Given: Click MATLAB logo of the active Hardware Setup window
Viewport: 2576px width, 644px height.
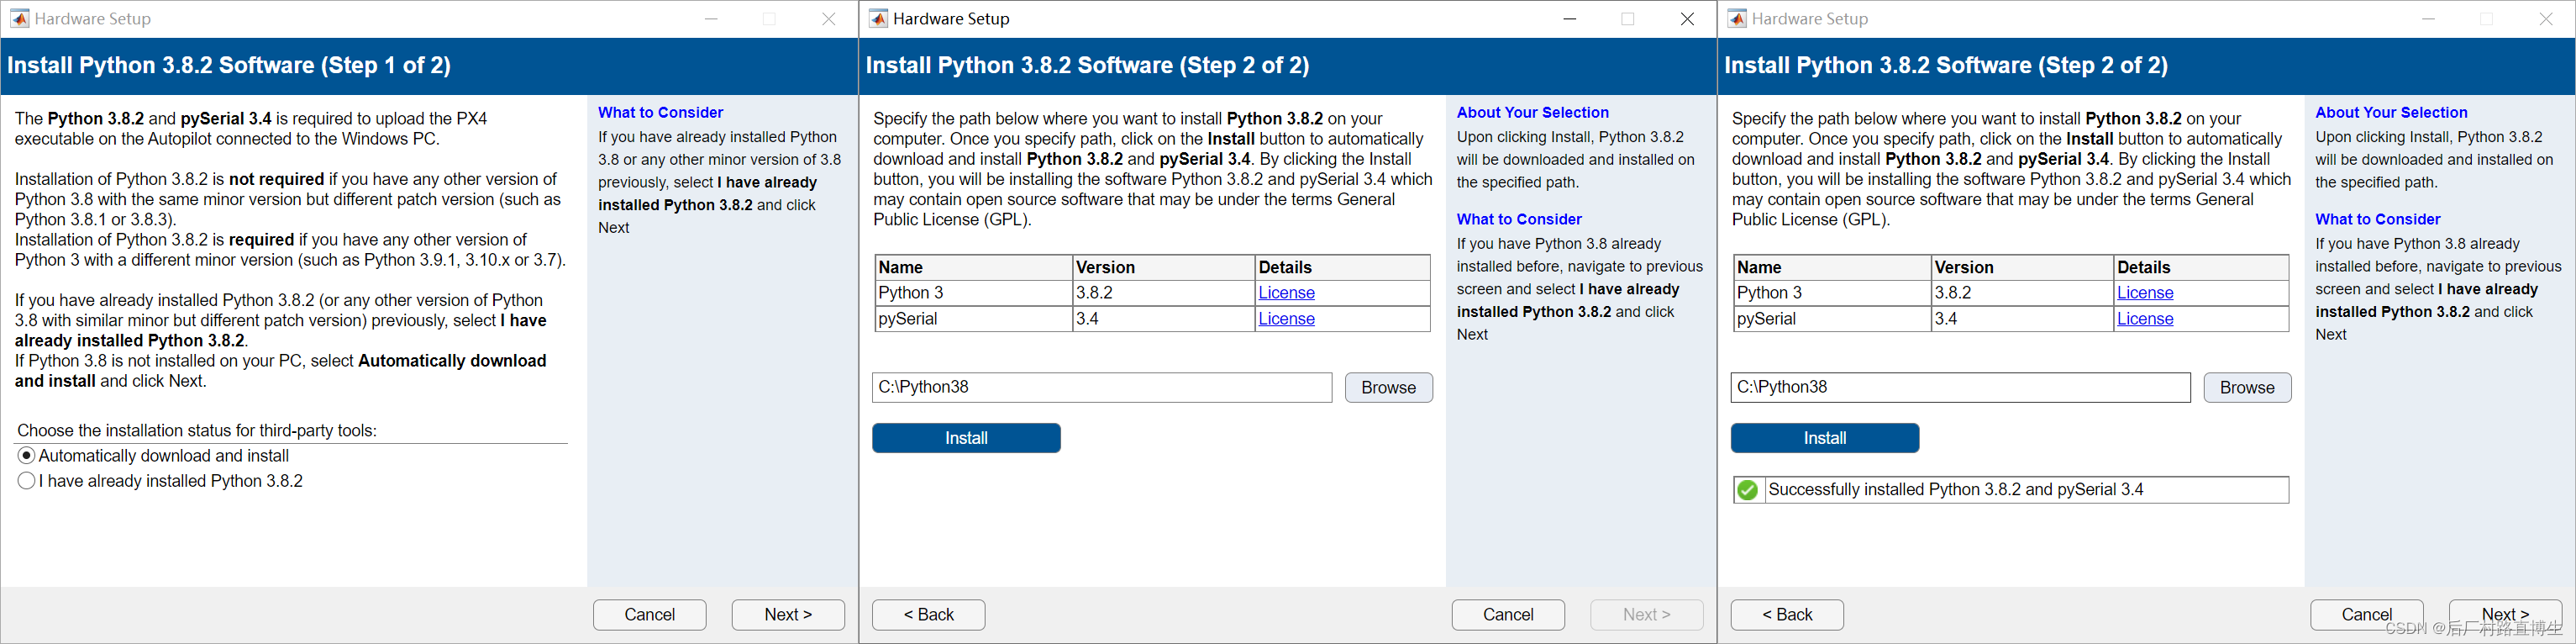Looking at the screenshot, I should [878, 19].
